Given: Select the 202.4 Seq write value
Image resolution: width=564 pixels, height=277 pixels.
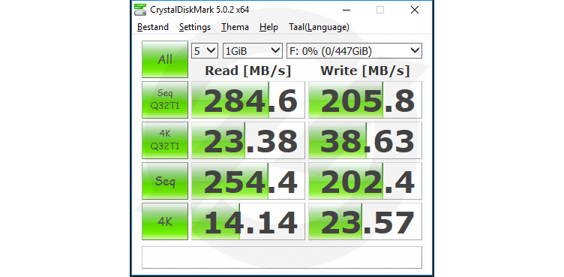Looking at the screenshot, I should tap(365, 181).
